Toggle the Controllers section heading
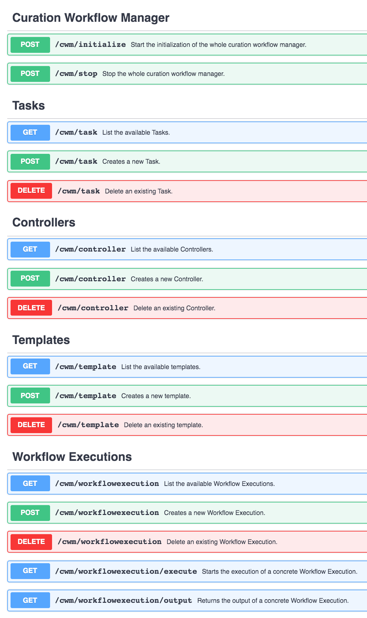 pyautogui.click(x=44, y=223)
